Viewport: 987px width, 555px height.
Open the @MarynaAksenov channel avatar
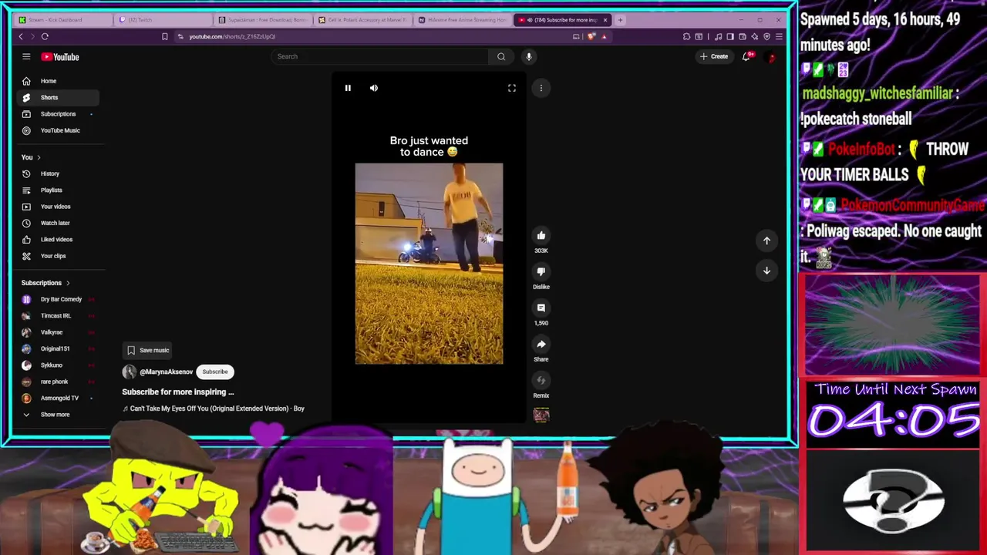(x=129, y=372)
